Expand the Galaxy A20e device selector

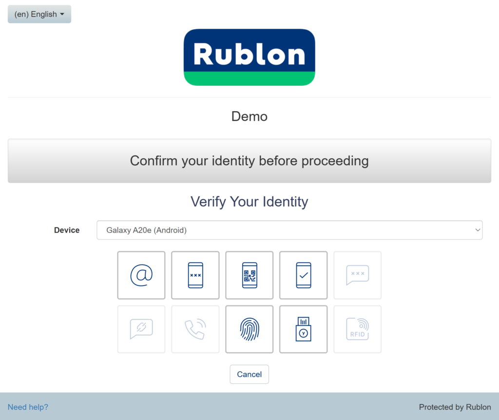289,230
